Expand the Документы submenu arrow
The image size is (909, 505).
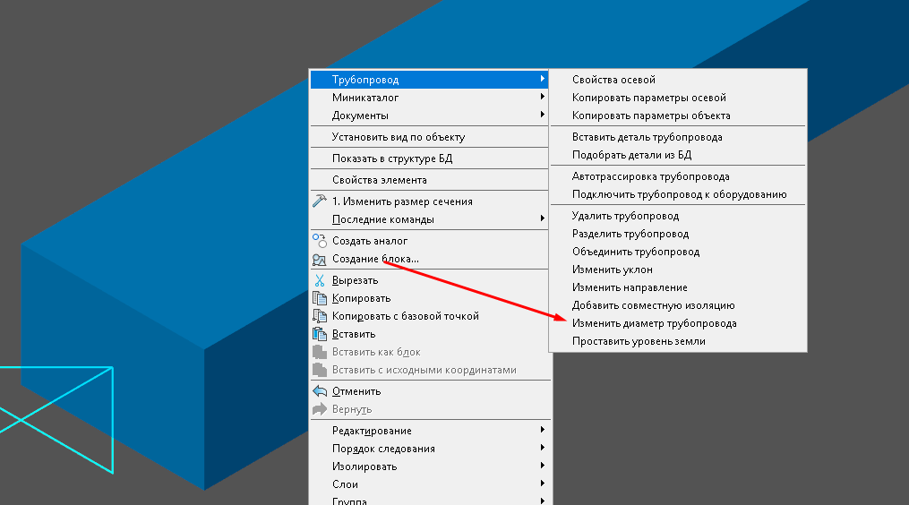coord(543,116)
